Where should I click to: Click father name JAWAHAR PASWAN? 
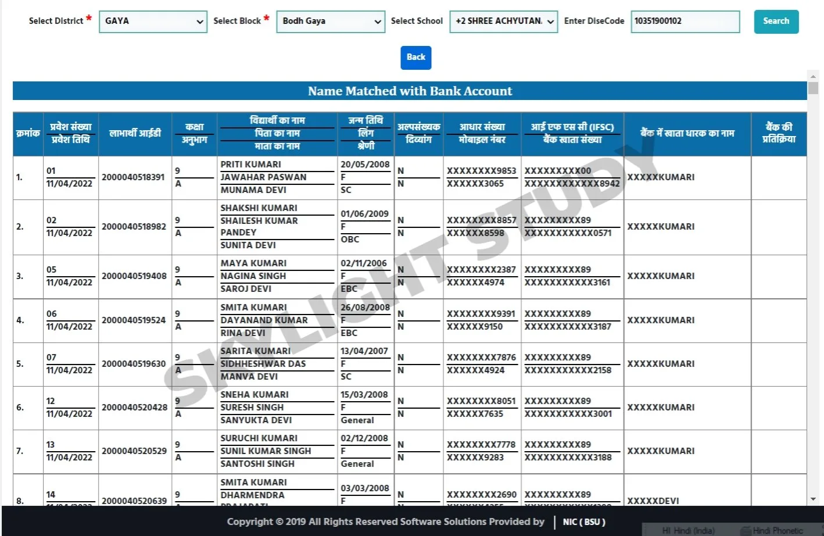[x=263, y=177]
